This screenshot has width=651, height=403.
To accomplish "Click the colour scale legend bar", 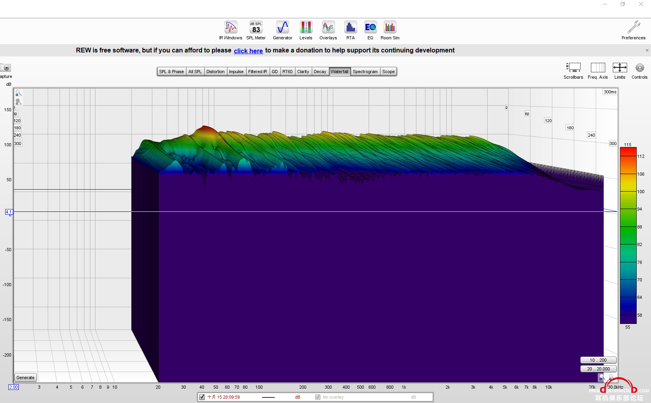I will click(628, 235).
